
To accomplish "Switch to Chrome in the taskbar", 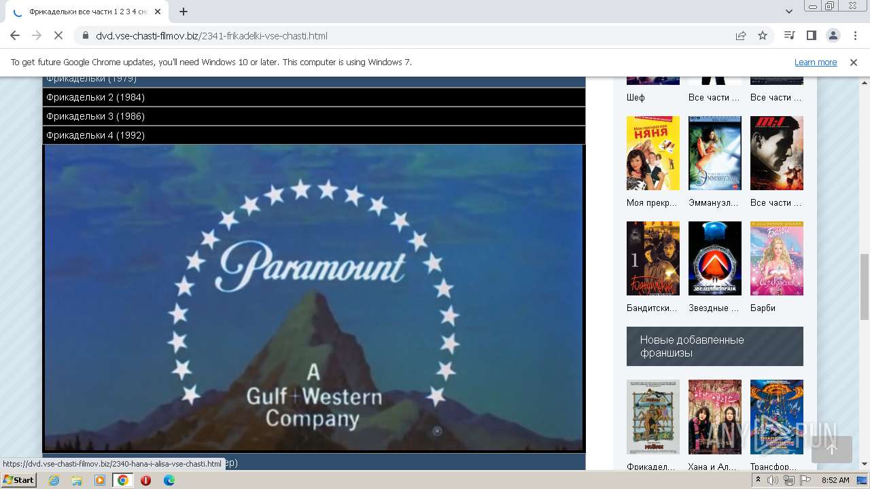I will [x=123, y=480].
